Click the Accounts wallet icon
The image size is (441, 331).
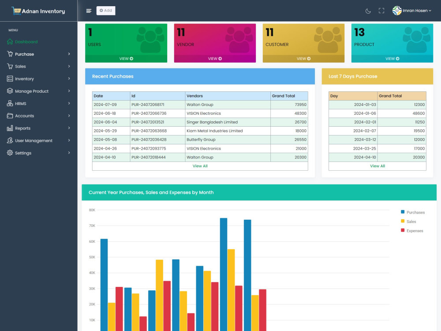pyautogui.click(x=10, y=116)
